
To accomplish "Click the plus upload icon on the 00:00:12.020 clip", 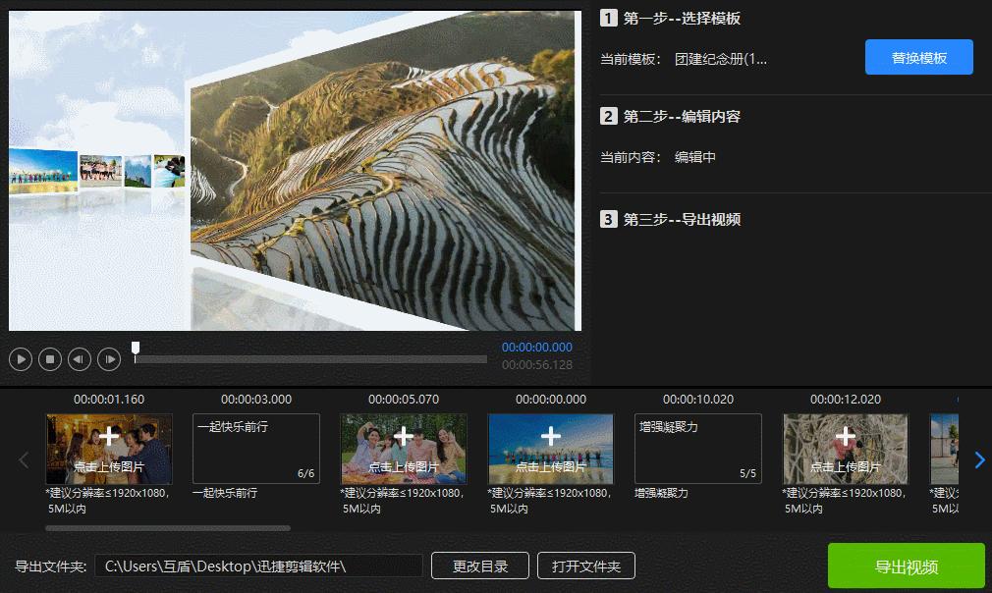I will 845,436.
